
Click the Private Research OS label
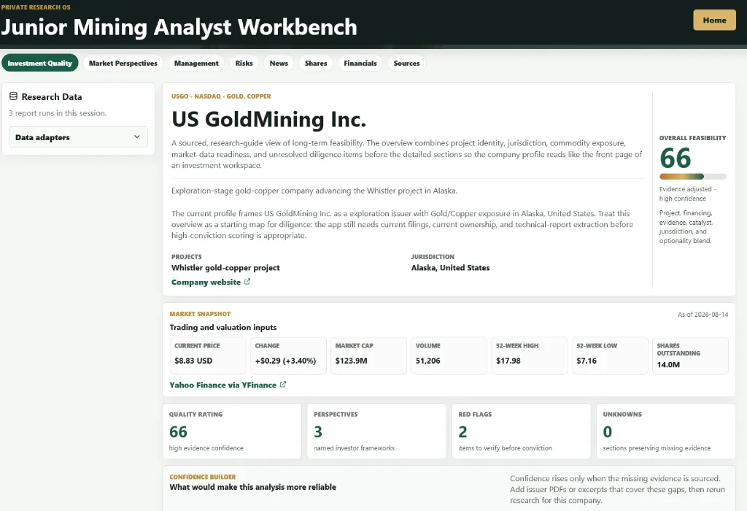36,7
